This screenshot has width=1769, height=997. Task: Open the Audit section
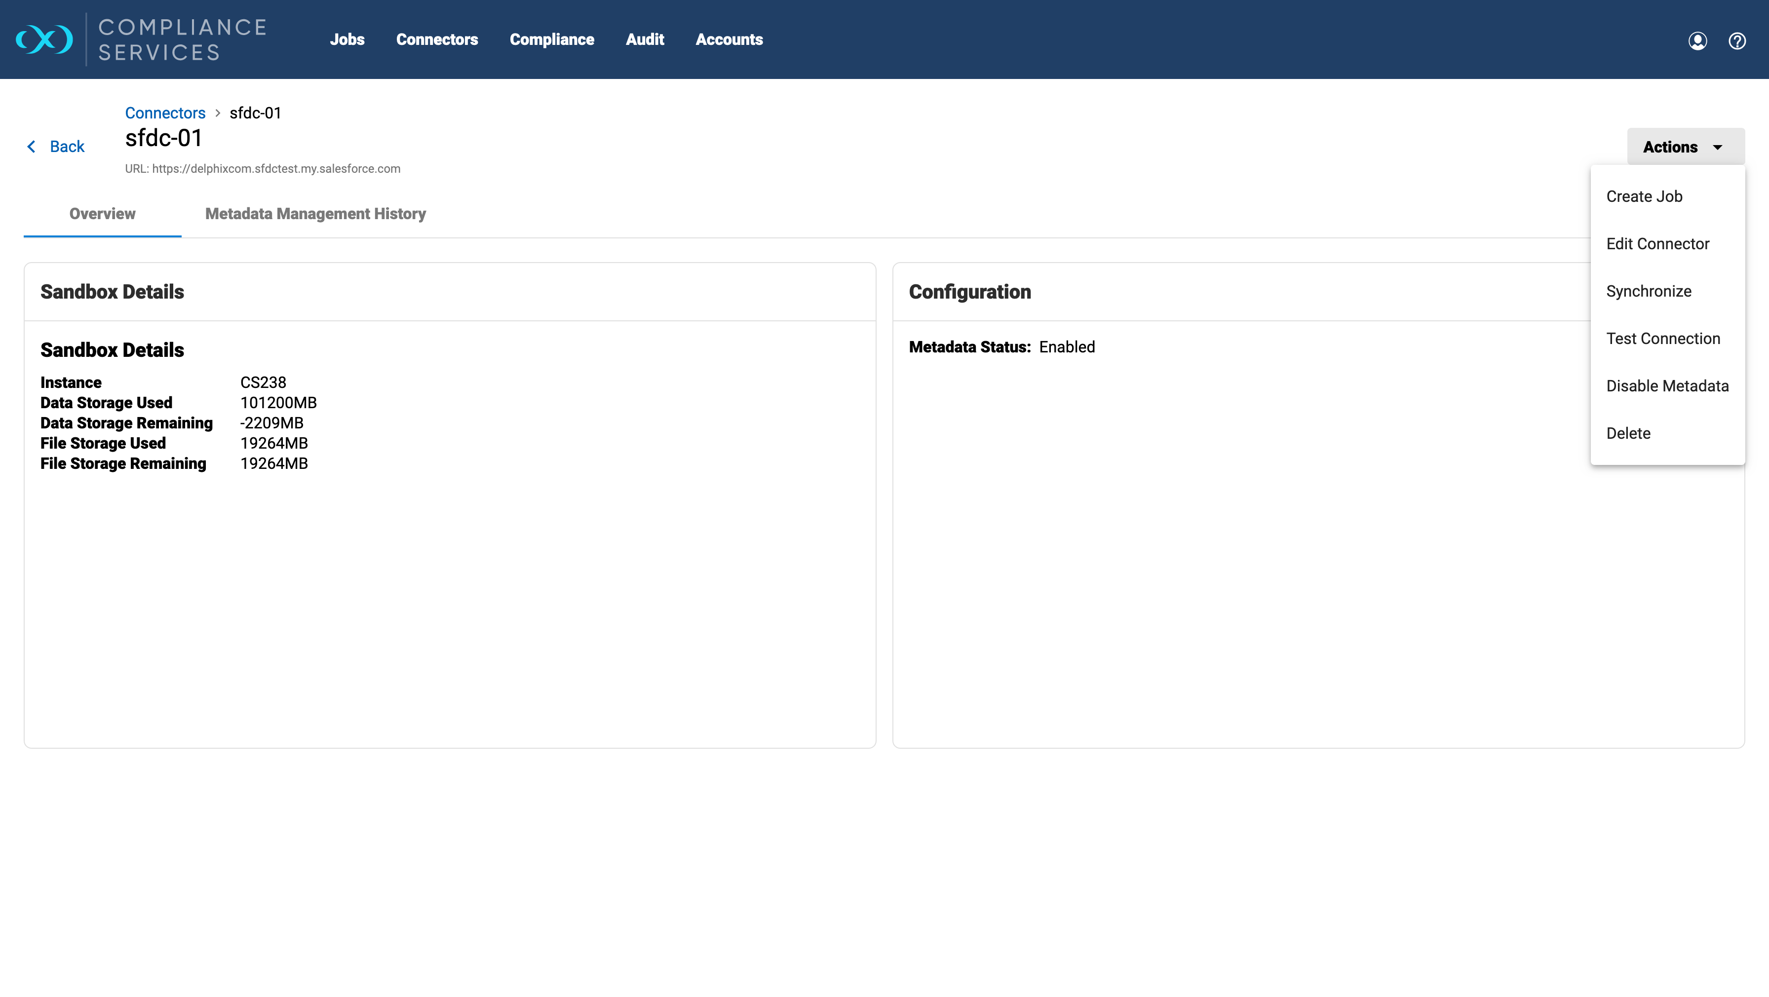click(x=644, y=40)
